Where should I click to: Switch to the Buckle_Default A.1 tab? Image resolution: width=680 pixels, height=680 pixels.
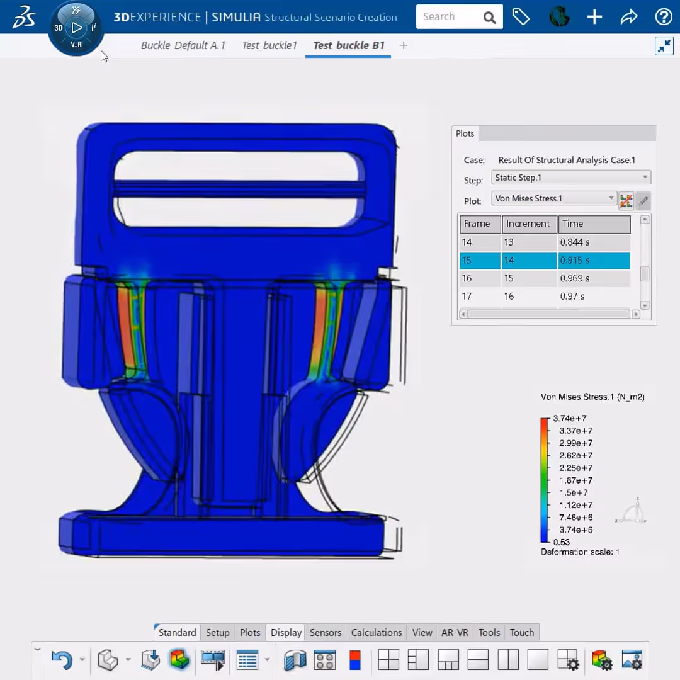coord(183,45)
